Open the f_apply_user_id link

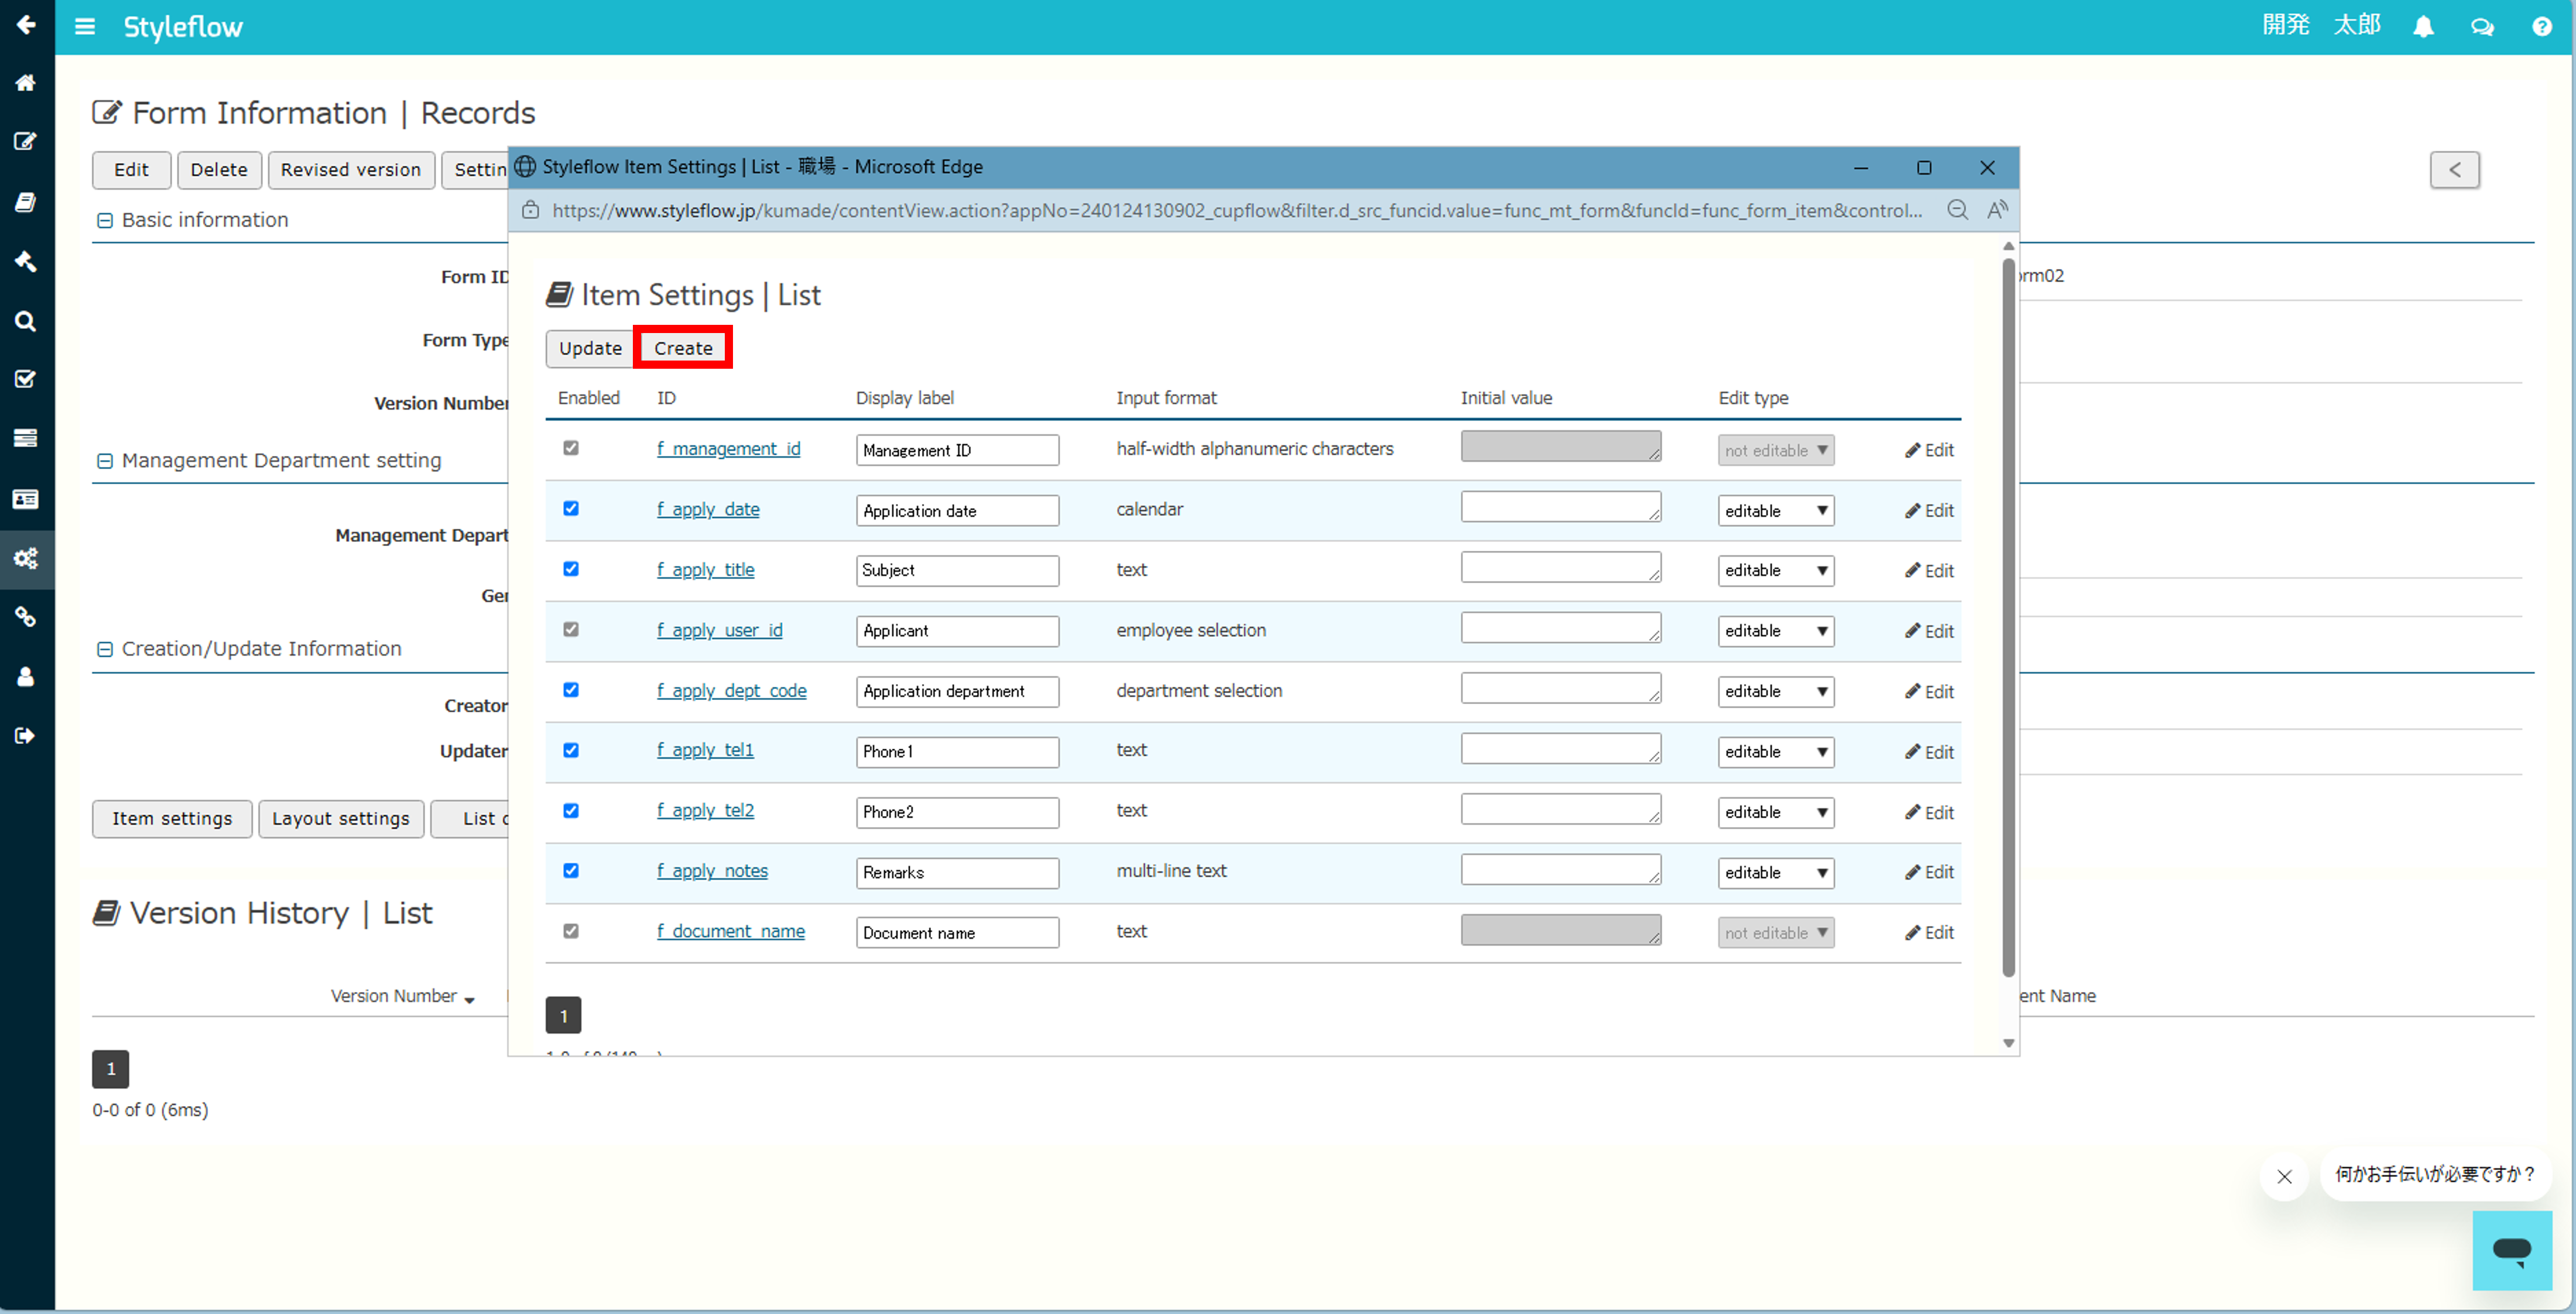(x=719, y=630)
